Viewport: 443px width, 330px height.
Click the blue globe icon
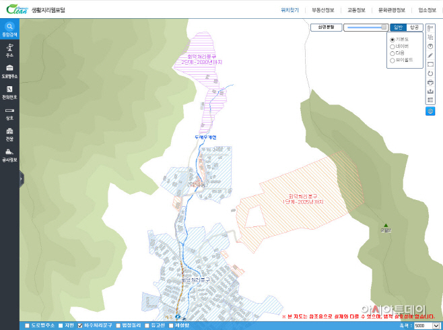(x=430, y=111)
